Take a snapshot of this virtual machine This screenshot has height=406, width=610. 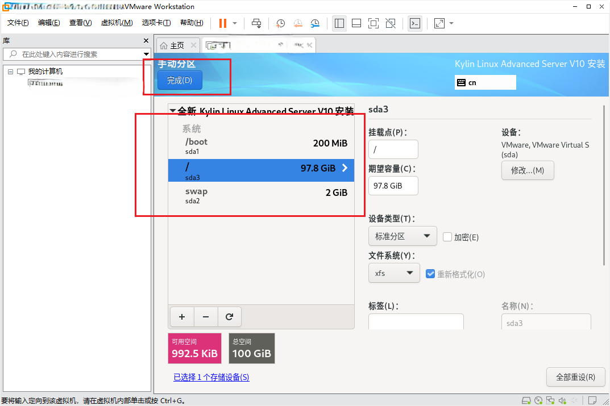(x=280, y=23)
